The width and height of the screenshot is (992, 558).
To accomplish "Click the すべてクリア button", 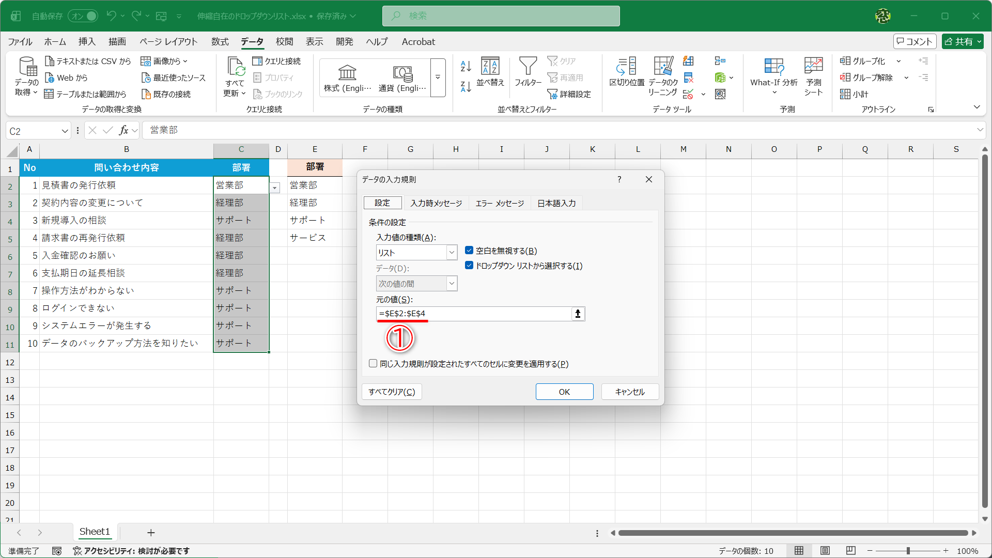I will pyautogui.click(x=392, y=392).
